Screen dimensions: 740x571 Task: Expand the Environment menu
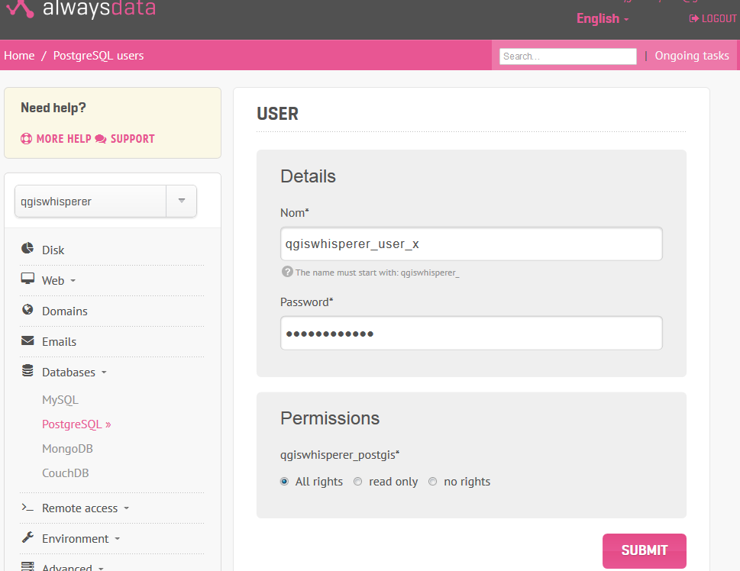click(81, 539)
